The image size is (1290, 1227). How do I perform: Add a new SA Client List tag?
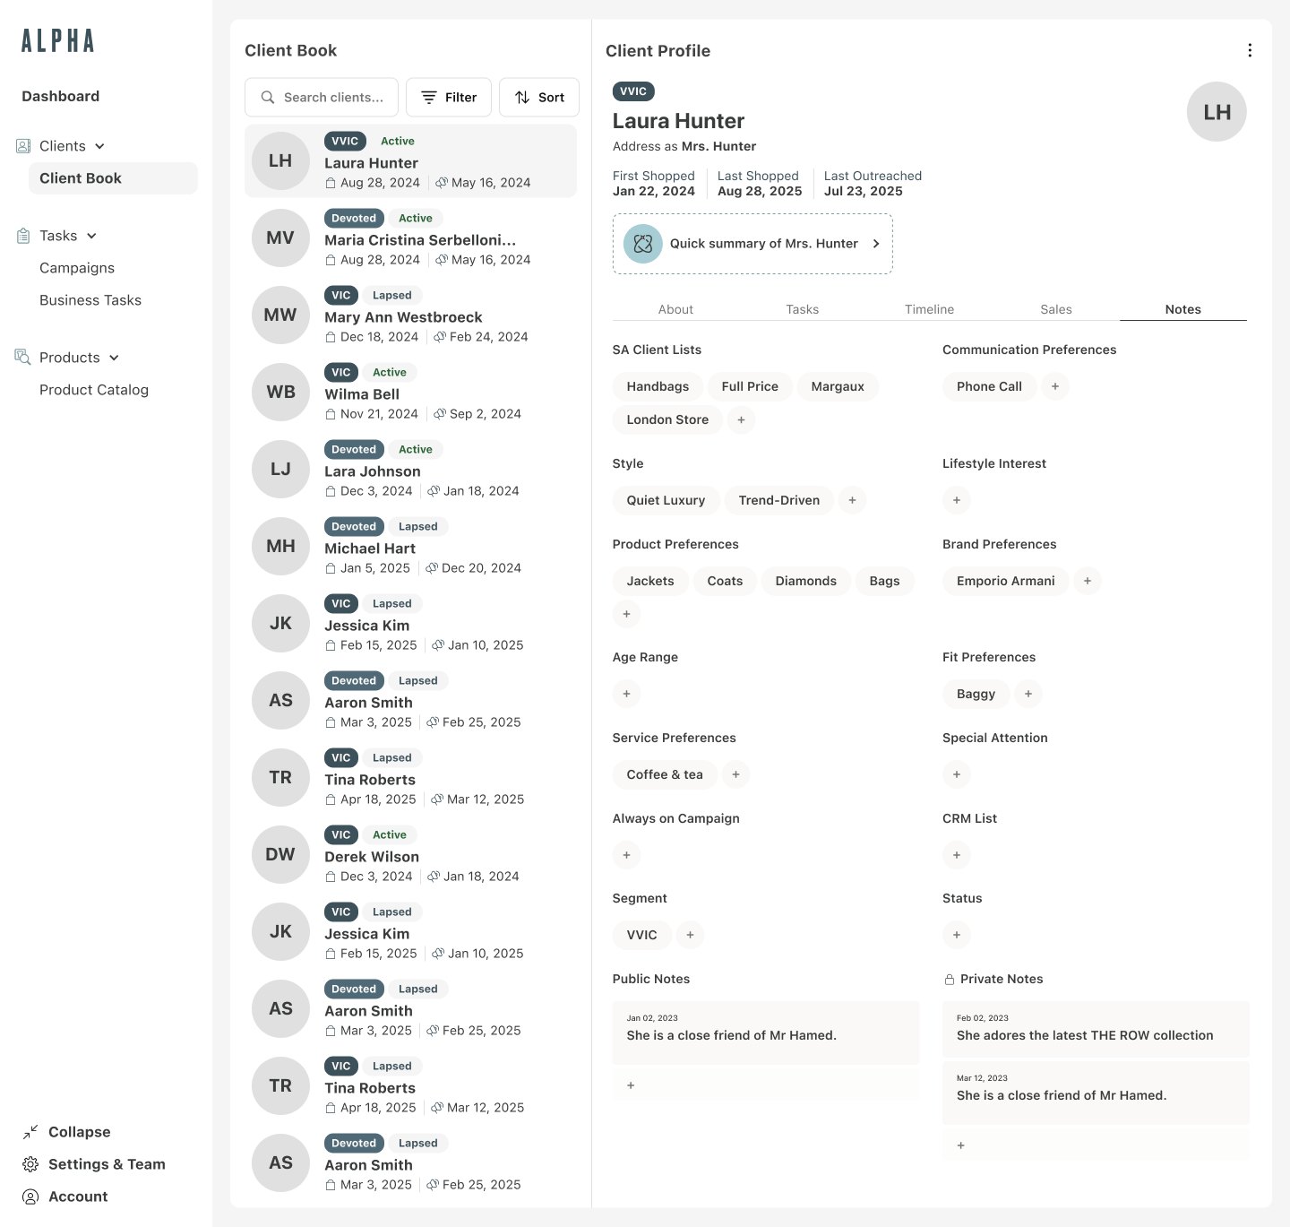click(741, 419)
